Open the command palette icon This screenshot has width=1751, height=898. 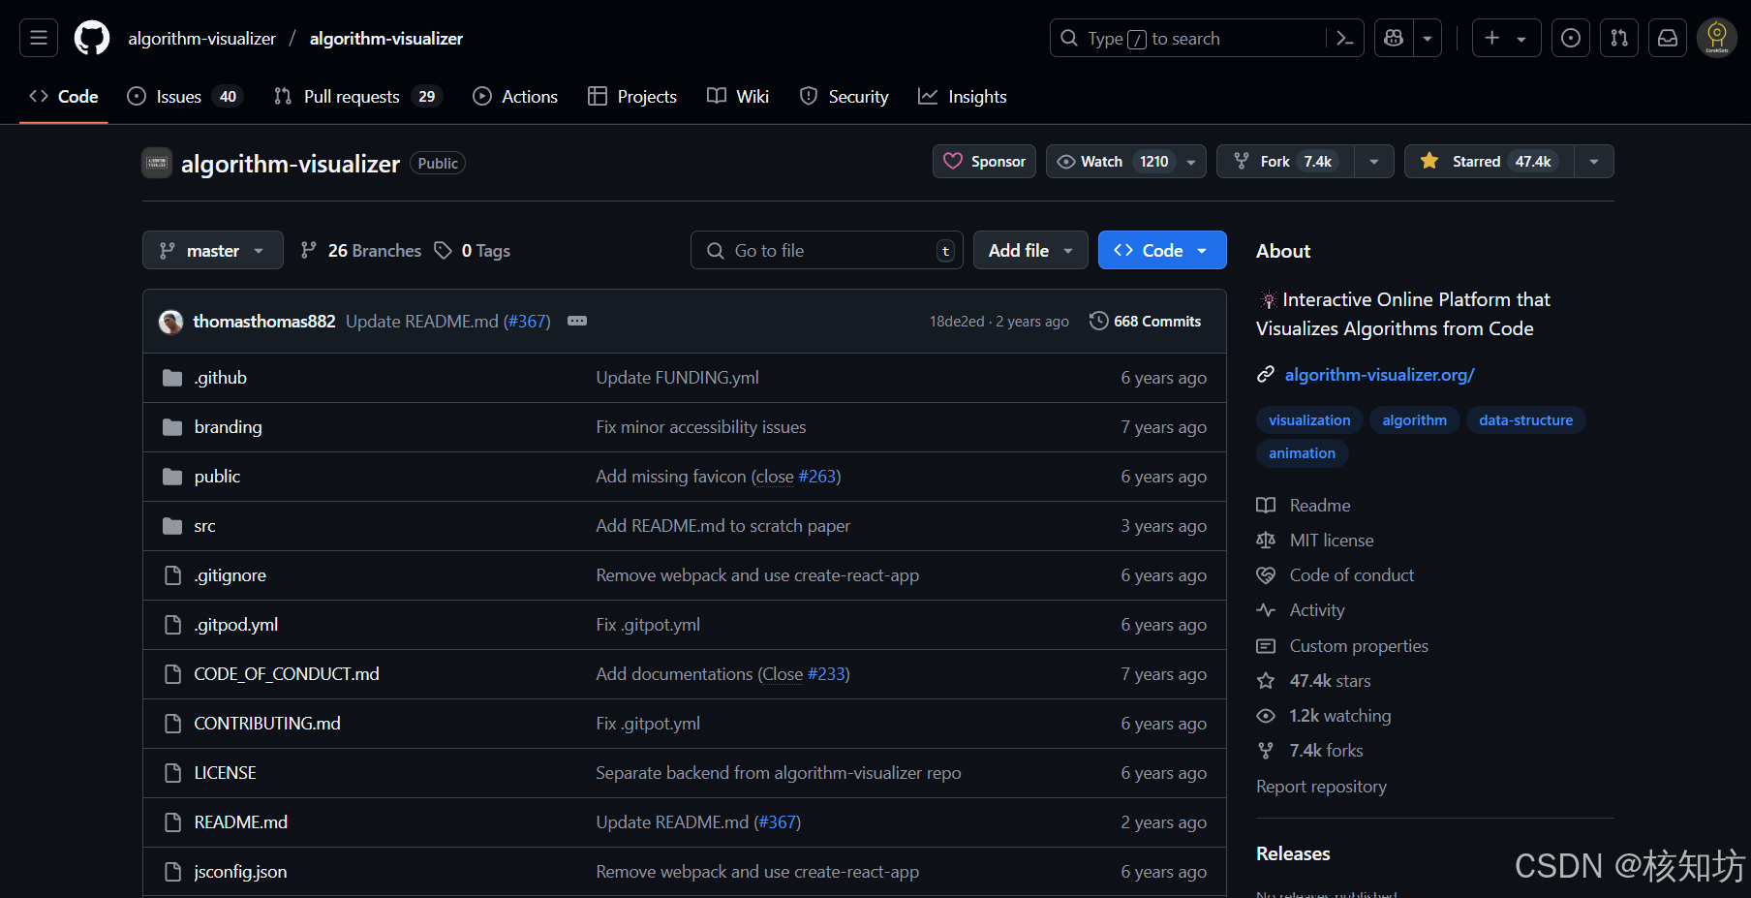[1344, 38]
